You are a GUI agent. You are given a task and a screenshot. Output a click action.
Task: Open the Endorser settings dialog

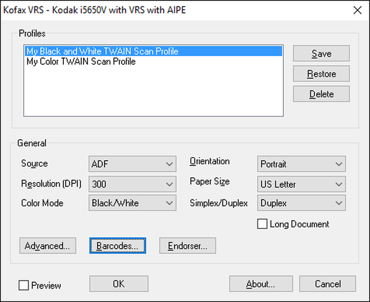coord(188,246)
